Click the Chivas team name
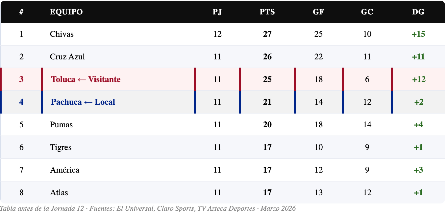This screenshot has height=212, width=448. pyautogui.click(x=62, y=34)
